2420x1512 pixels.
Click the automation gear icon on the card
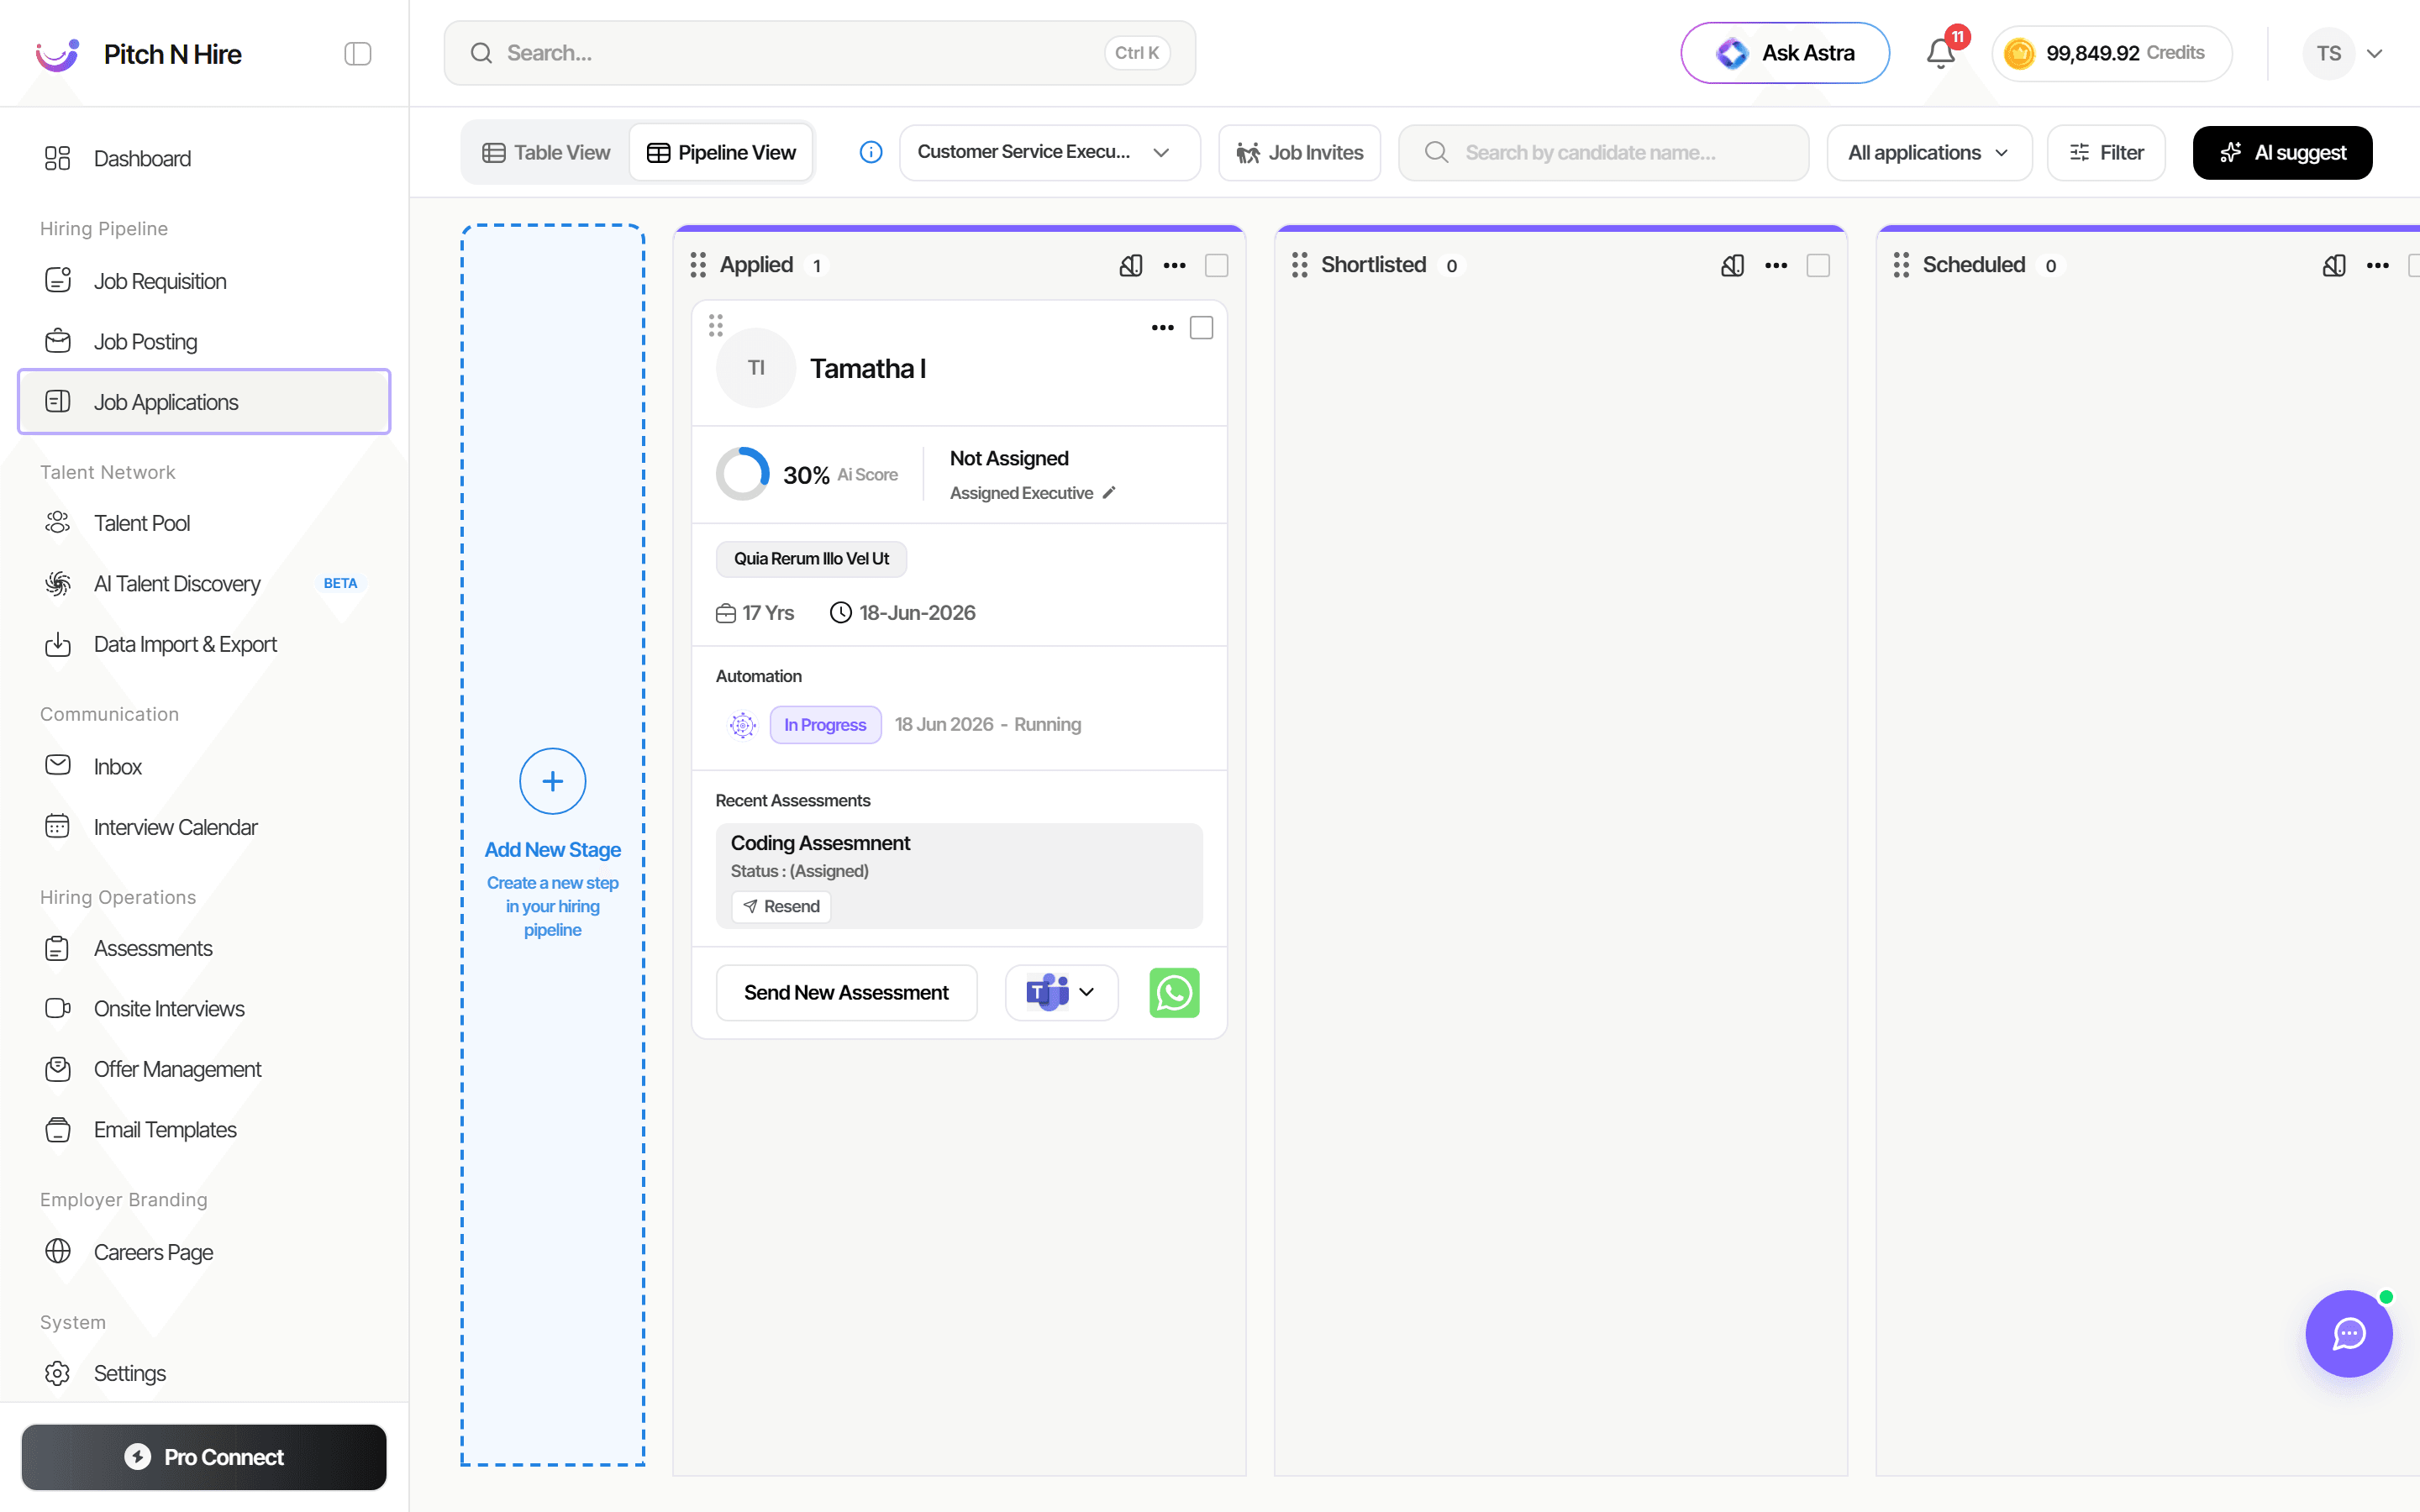coord(742,725)
